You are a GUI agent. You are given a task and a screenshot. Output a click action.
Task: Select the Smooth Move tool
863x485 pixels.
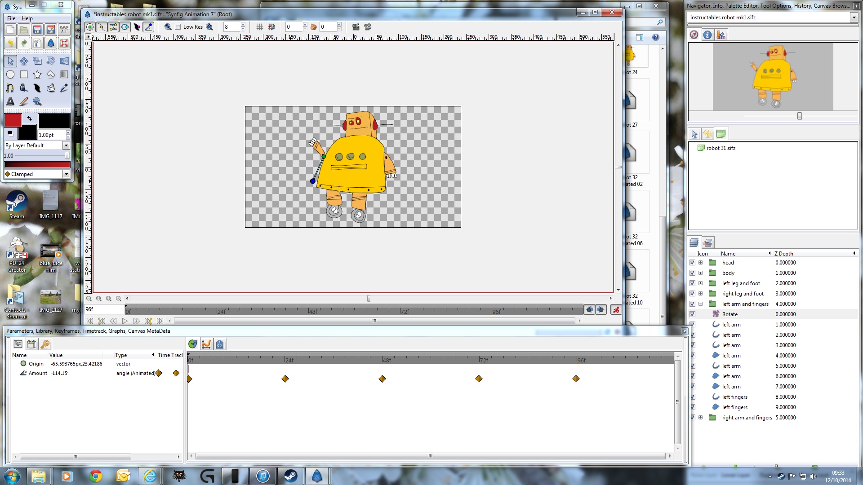point(24,61)
